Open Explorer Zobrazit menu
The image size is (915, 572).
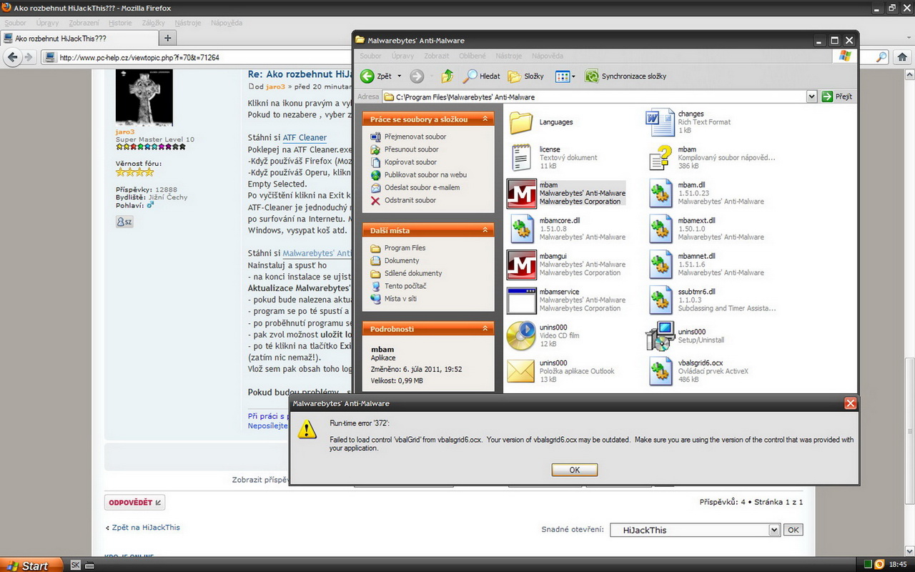coord(436,56)
